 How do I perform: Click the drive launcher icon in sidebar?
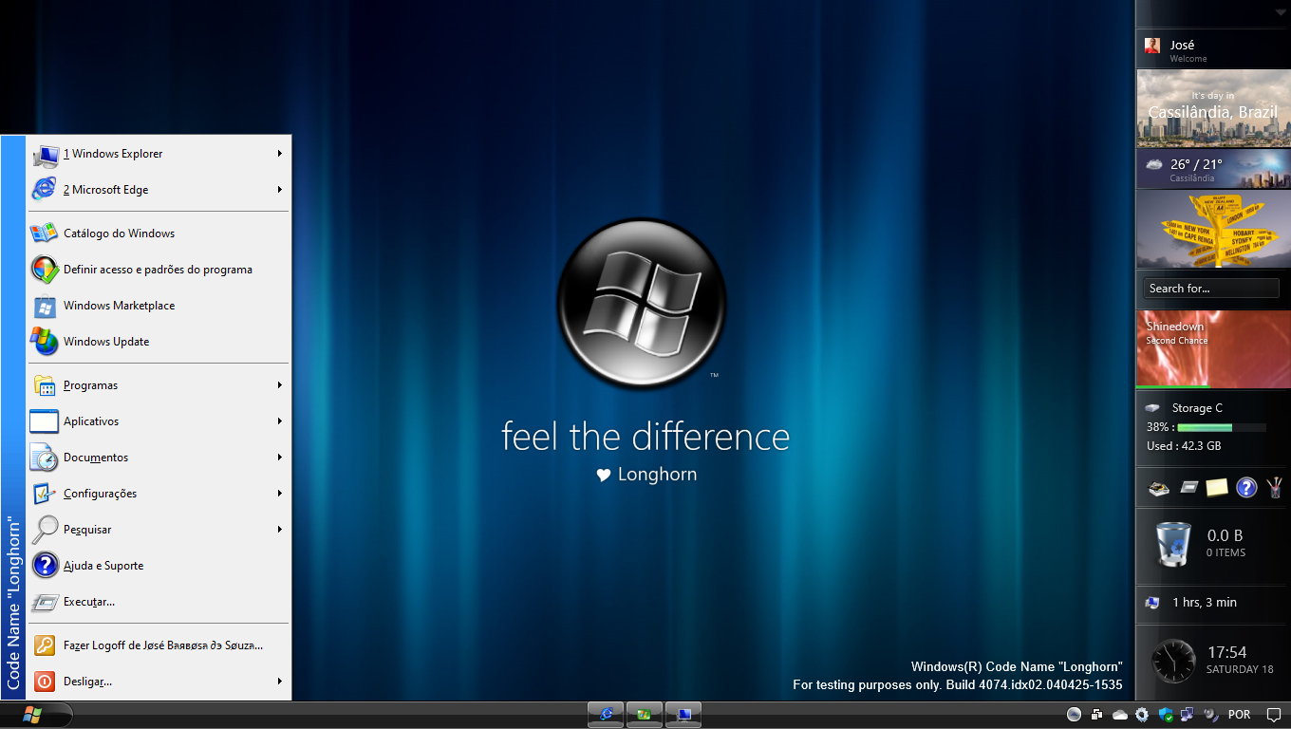click(x=1158, y=488)
